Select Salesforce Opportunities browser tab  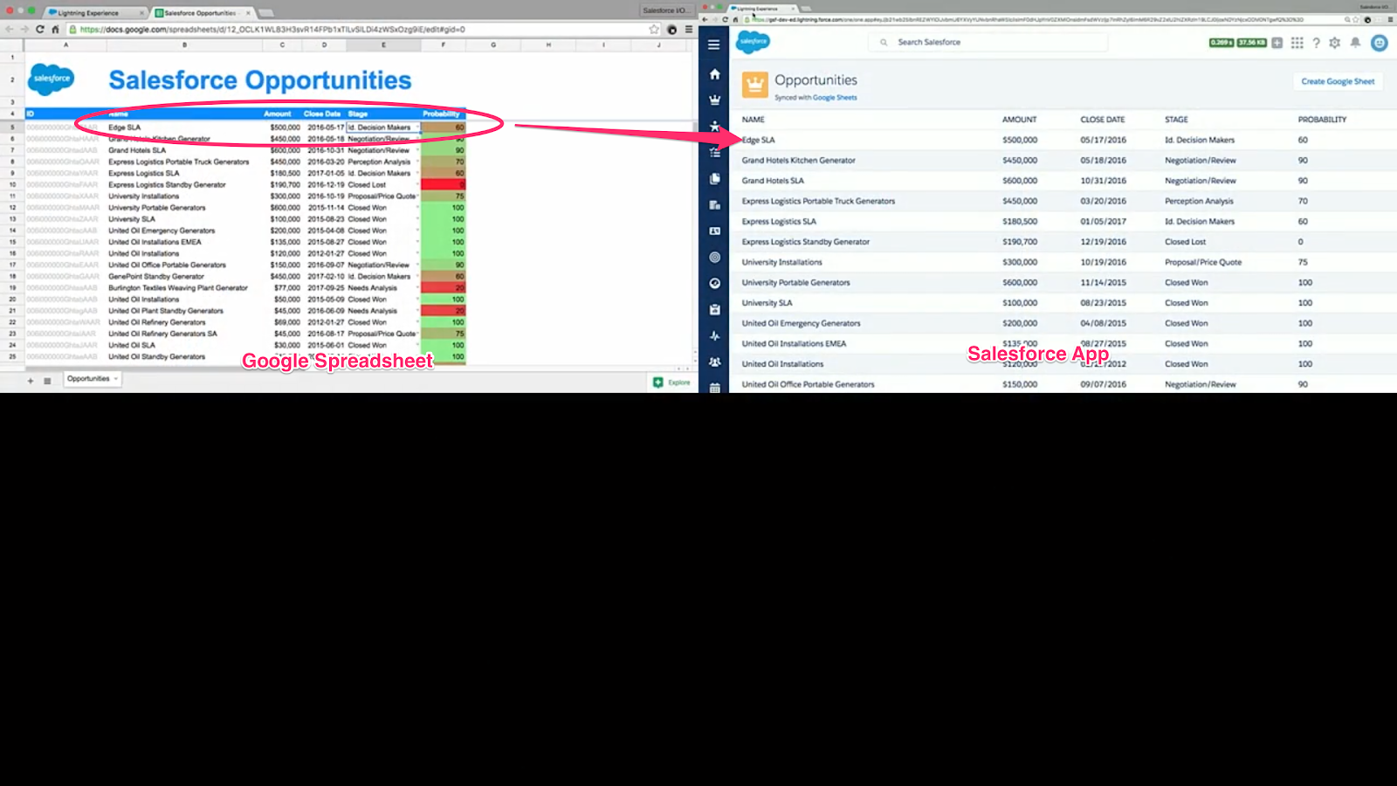[x=199, y=13]
